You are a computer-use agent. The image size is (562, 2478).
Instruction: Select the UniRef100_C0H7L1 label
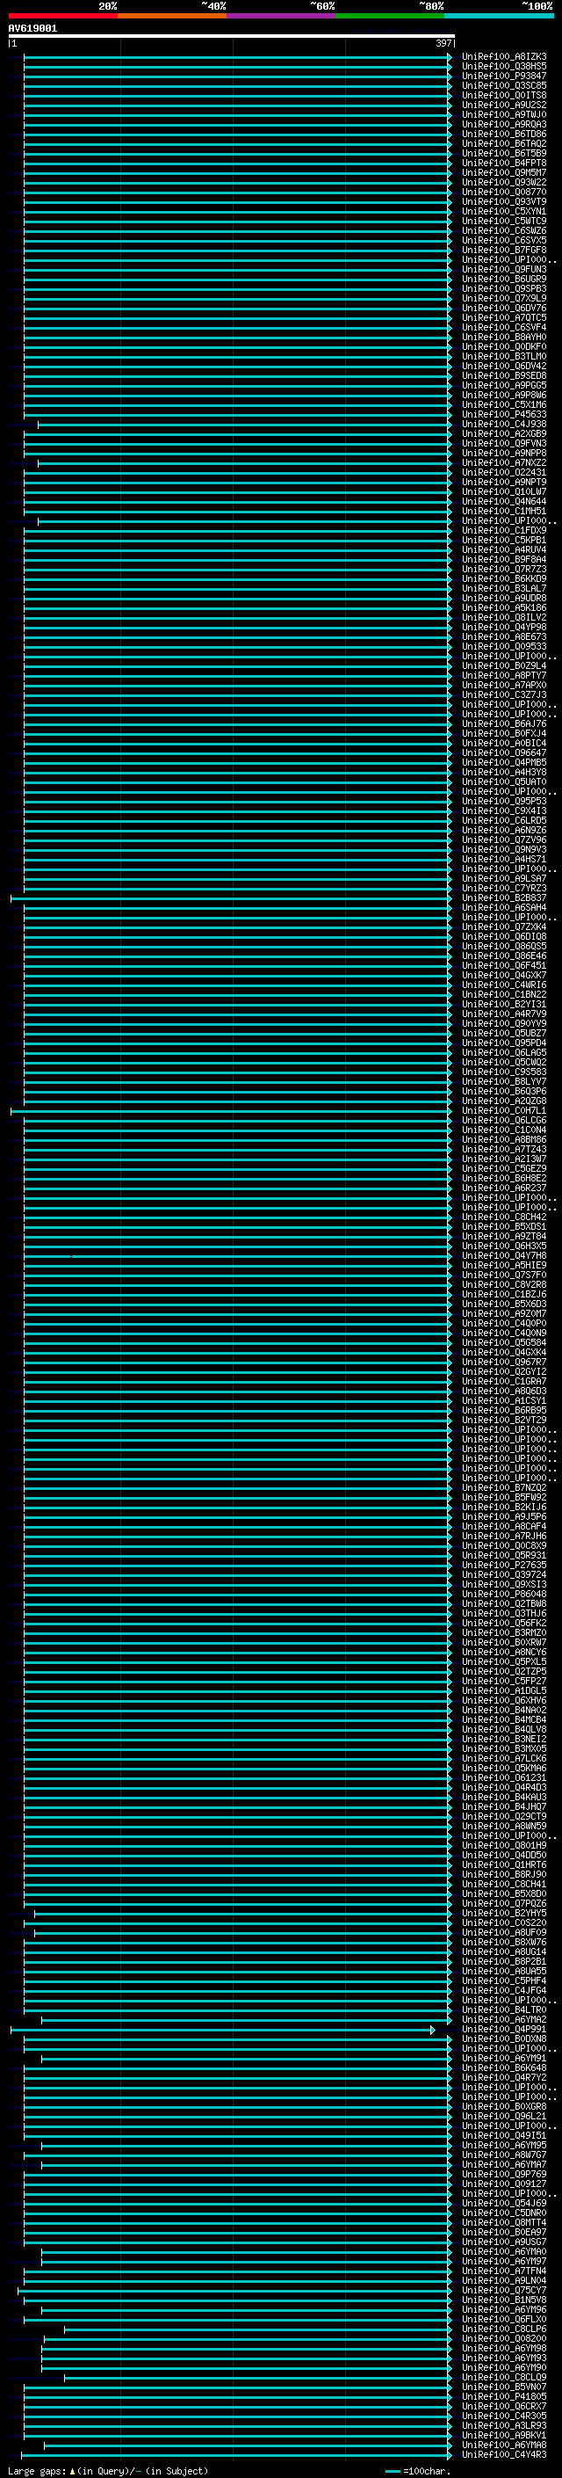[504, 1111]
